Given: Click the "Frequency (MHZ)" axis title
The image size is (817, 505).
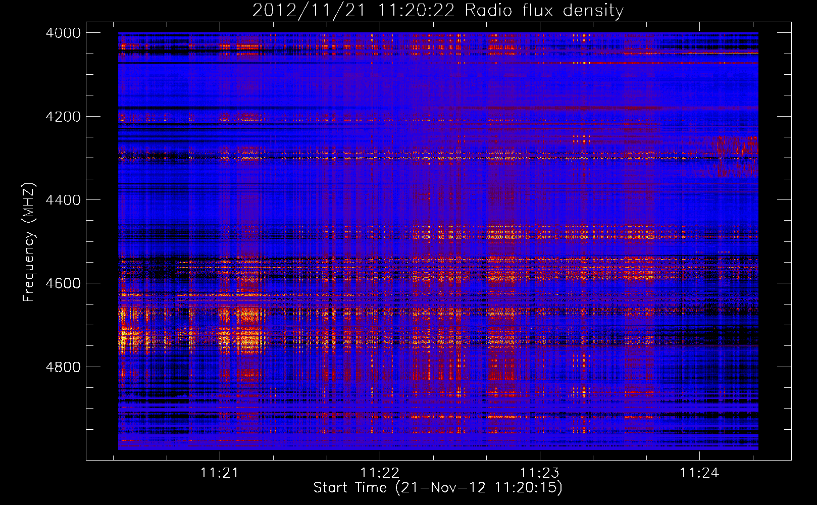Looking at the screenshot, I should click(29, 242).
